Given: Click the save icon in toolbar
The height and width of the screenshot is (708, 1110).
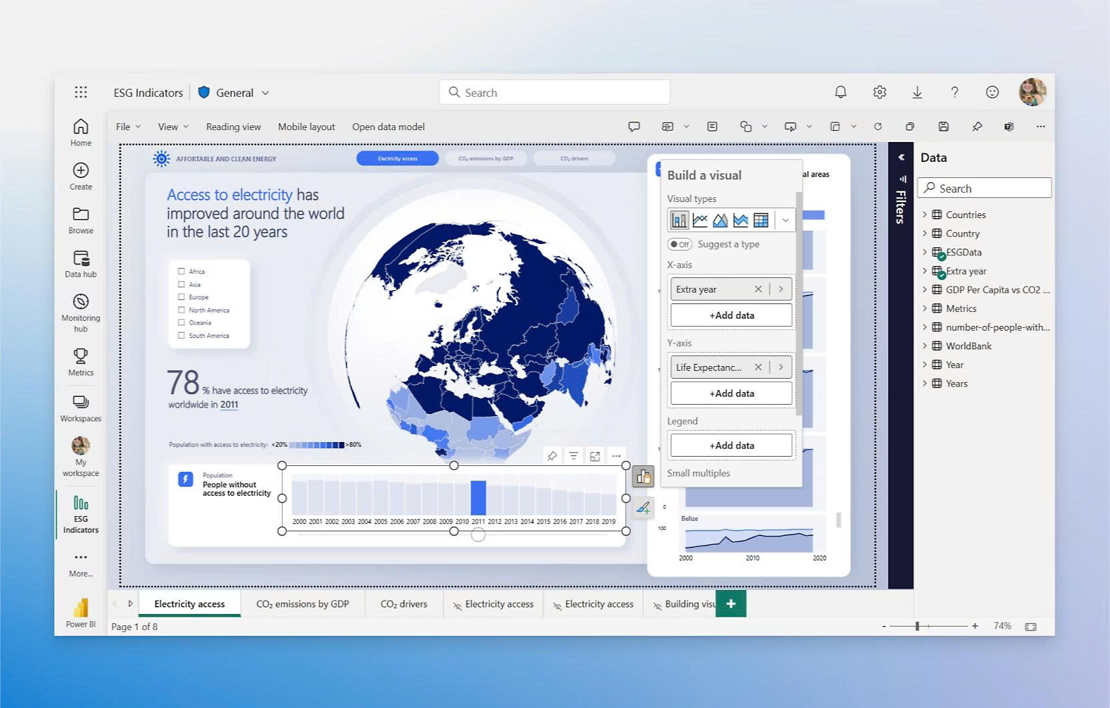Looking at the screenshot, I should click(x=943, y=127).
